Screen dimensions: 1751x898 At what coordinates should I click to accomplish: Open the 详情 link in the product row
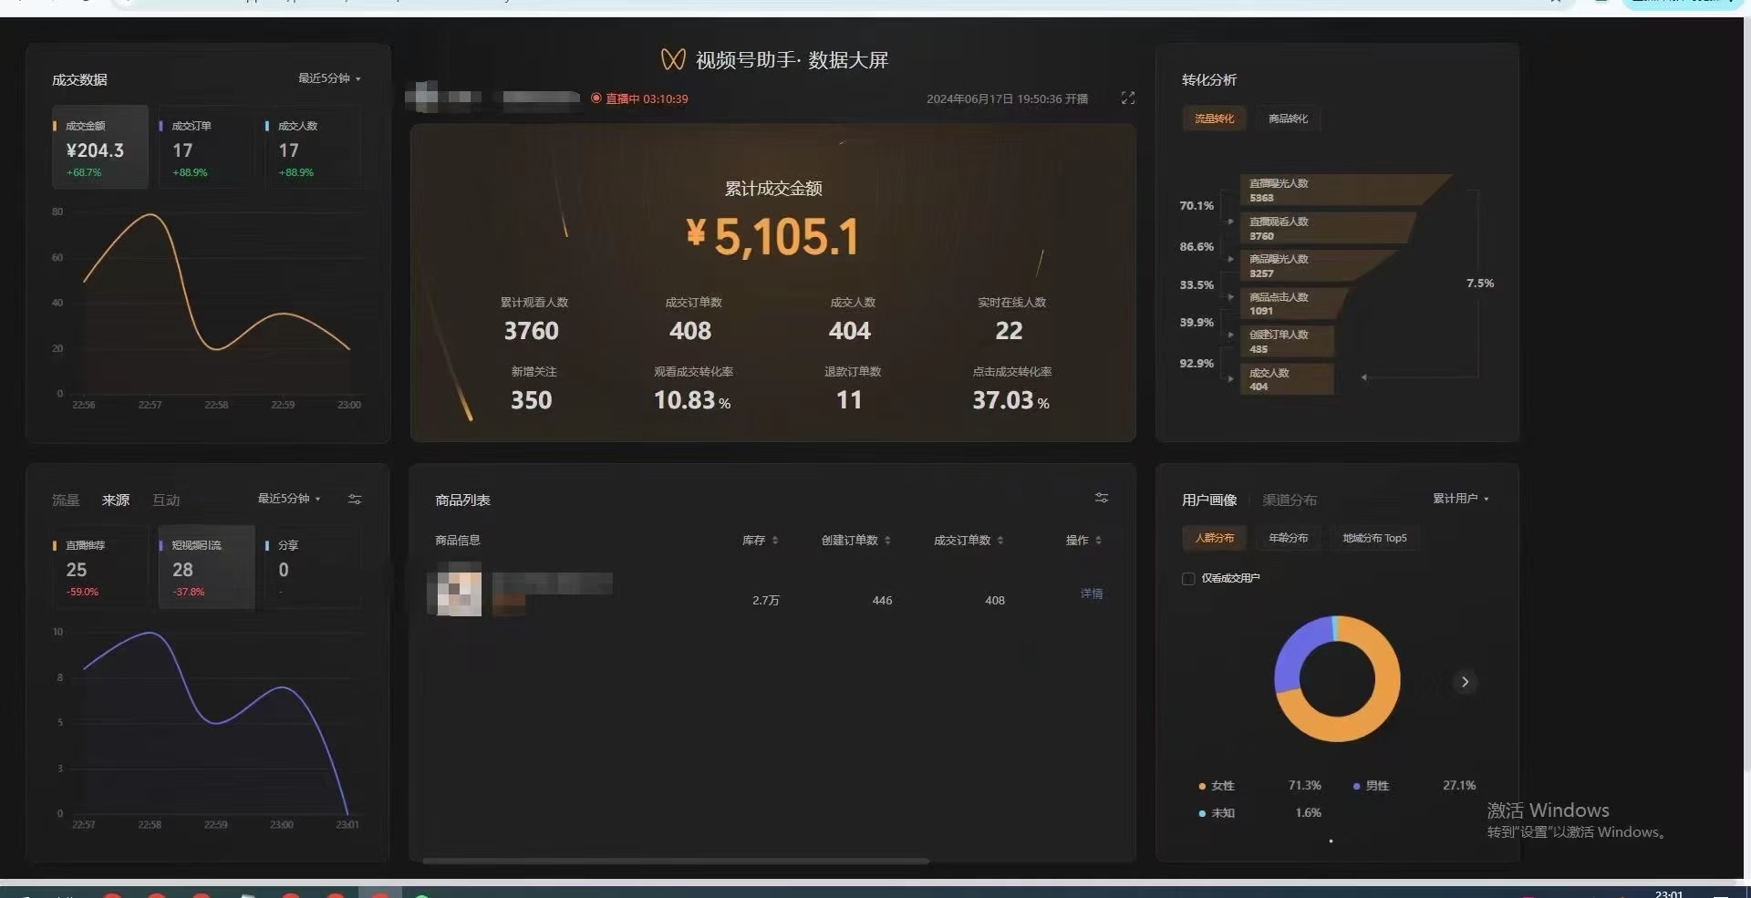(x=1091, y=594)
